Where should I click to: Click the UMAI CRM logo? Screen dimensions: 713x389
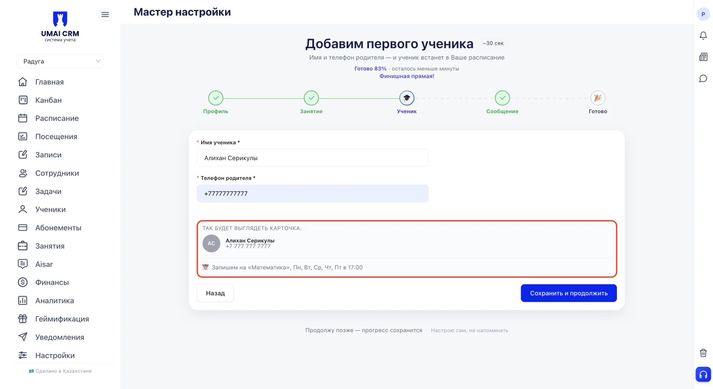(x=60, y=26)
